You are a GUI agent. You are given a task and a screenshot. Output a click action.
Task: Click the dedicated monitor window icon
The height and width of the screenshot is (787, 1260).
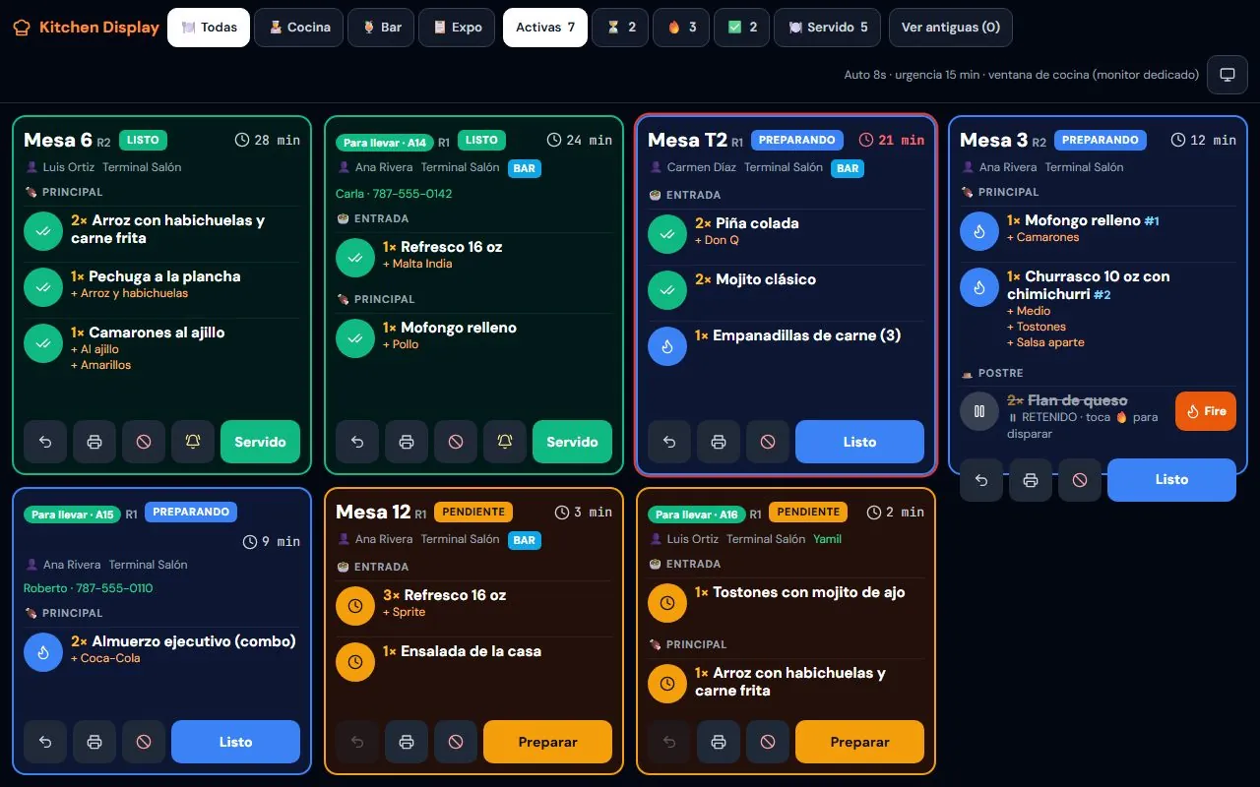point(1228,75)
